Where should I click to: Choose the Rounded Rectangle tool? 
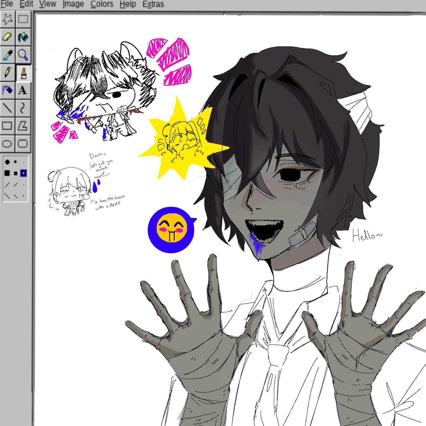(23, 143)
